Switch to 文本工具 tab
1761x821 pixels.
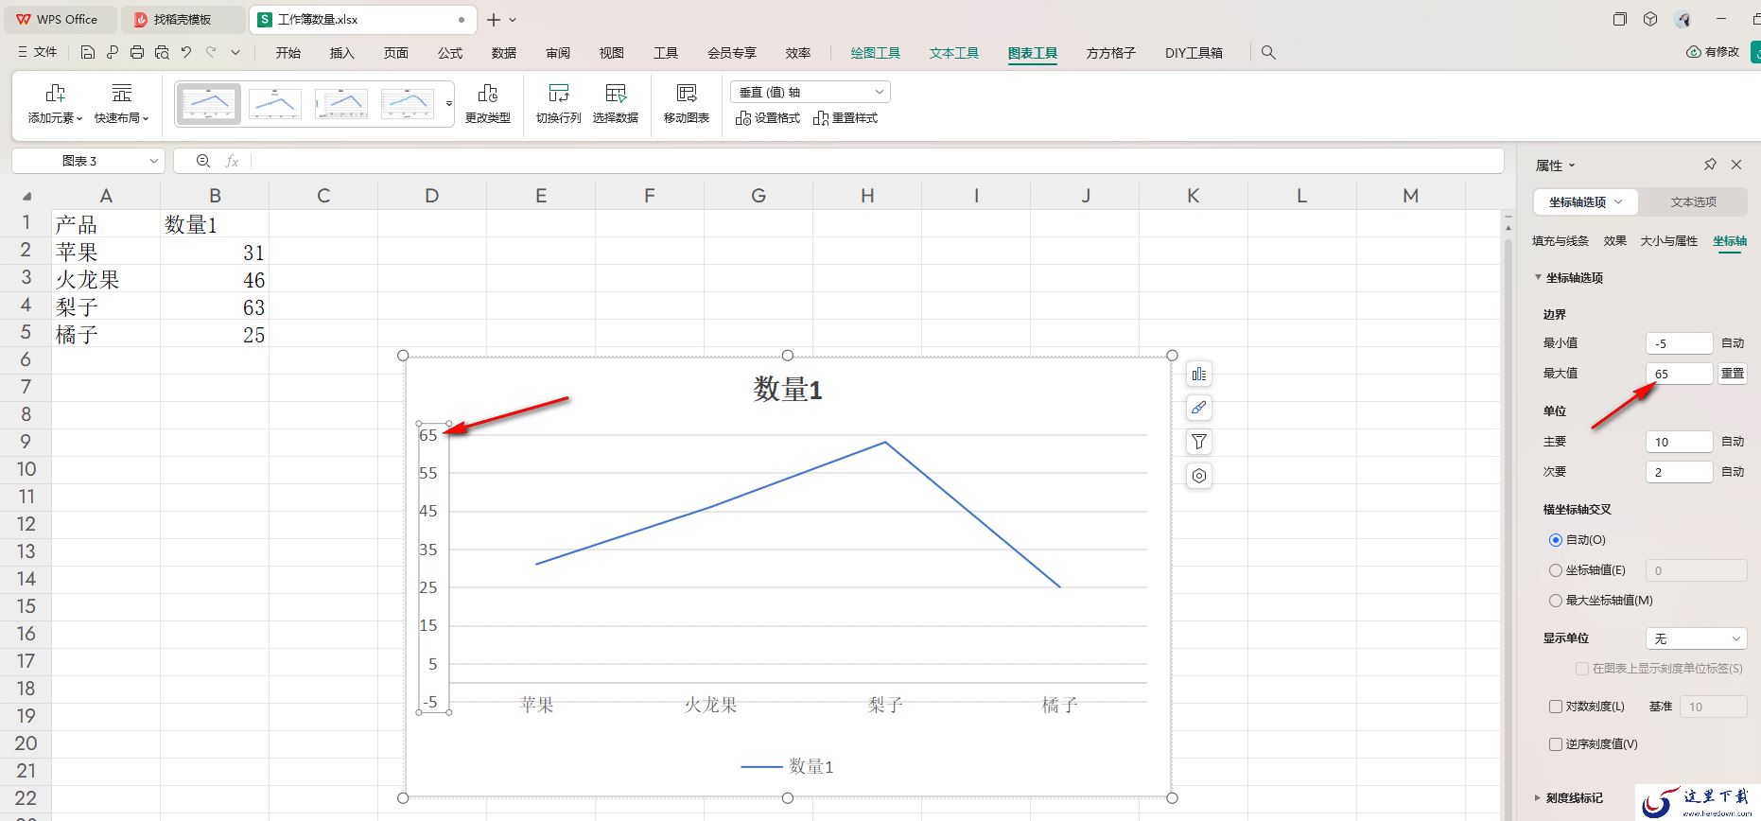pos(954,53)
